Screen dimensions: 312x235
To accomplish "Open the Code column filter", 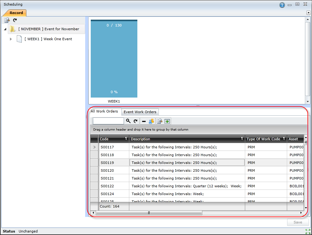I will (x=126, y=139).
